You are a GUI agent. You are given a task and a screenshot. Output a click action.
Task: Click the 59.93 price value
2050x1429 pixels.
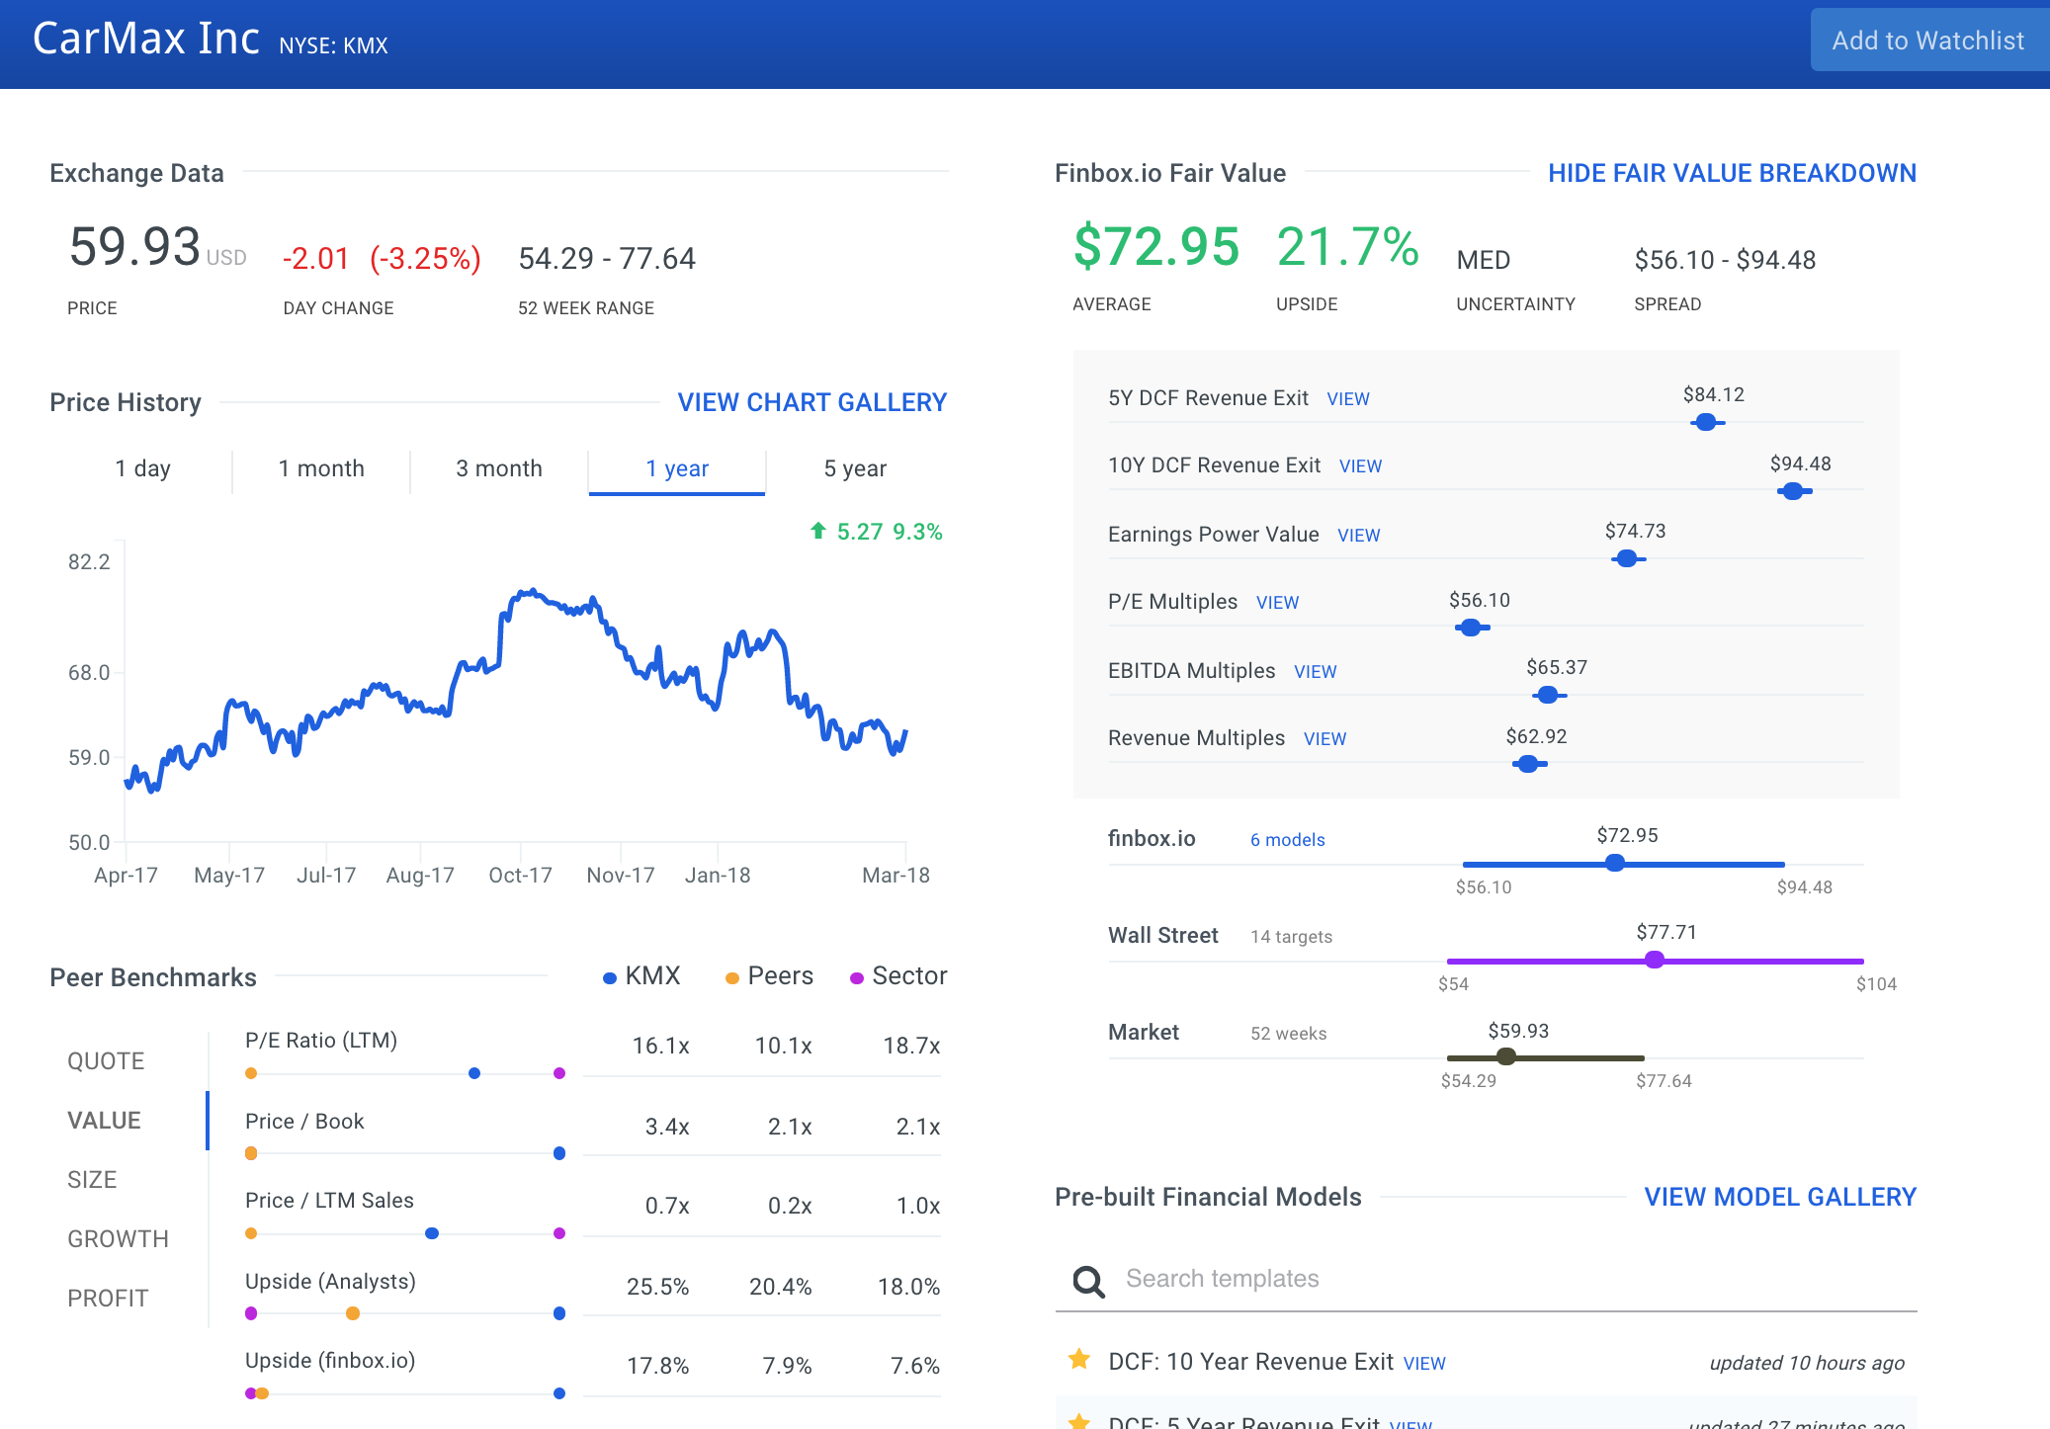click(x=134, y=246)
